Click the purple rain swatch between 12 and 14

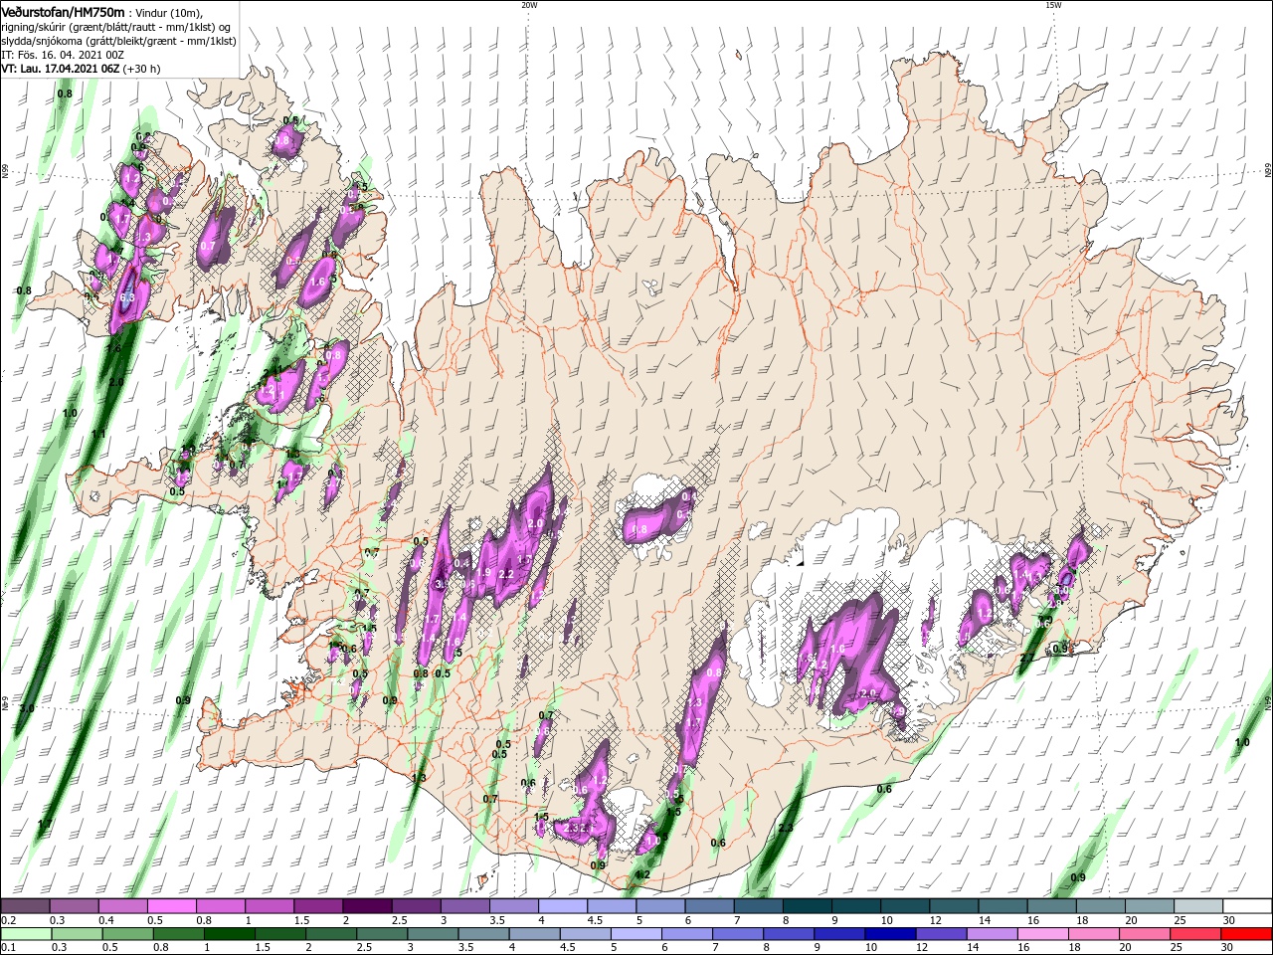940,934
